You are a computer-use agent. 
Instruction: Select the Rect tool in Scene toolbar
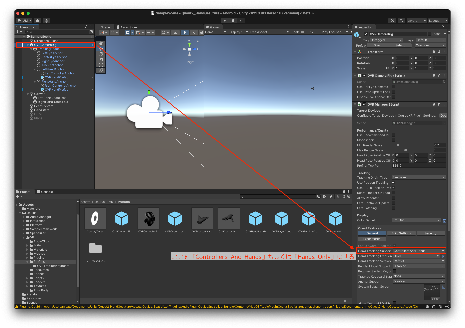[101, 65]
